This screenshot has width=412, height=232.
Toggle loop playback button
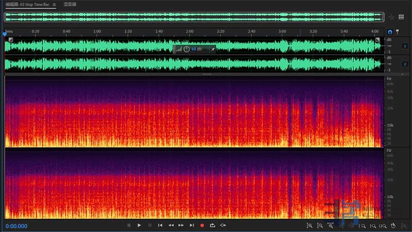212,225
